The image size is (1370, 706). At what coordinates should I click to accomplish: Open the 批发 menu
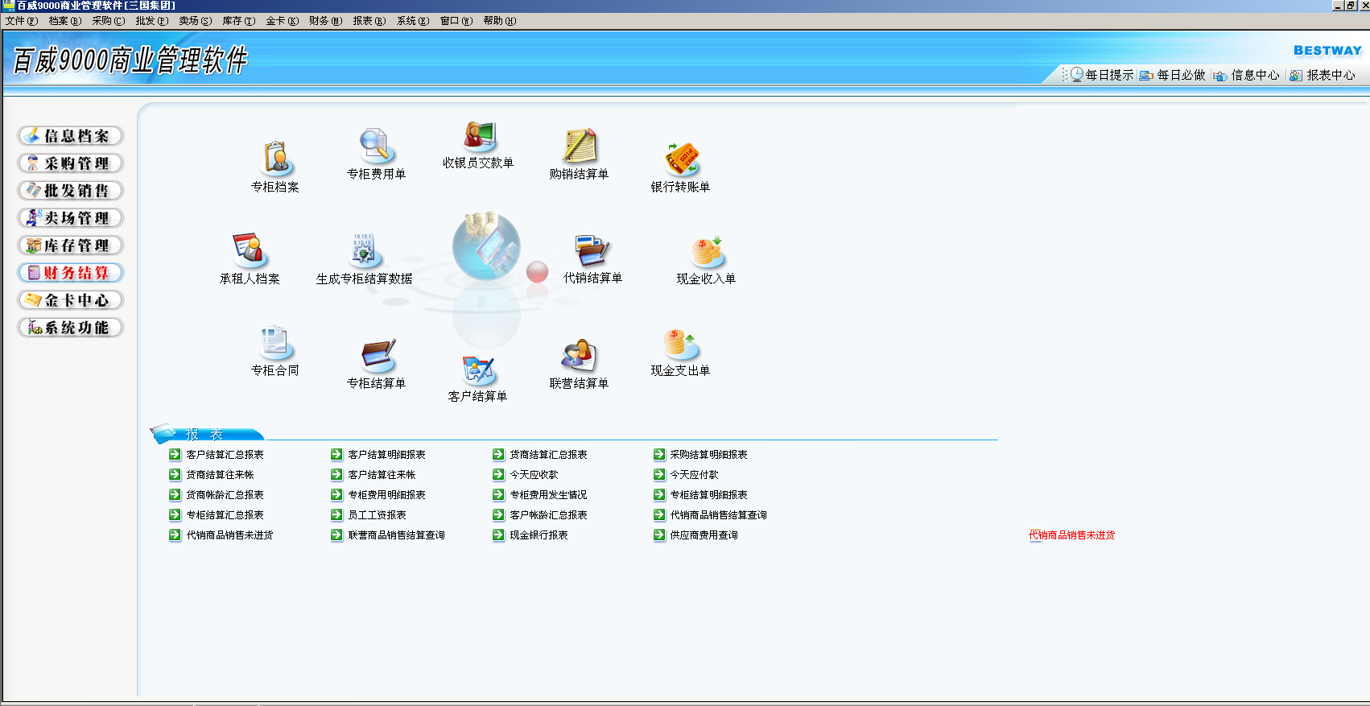pos(152,21)
